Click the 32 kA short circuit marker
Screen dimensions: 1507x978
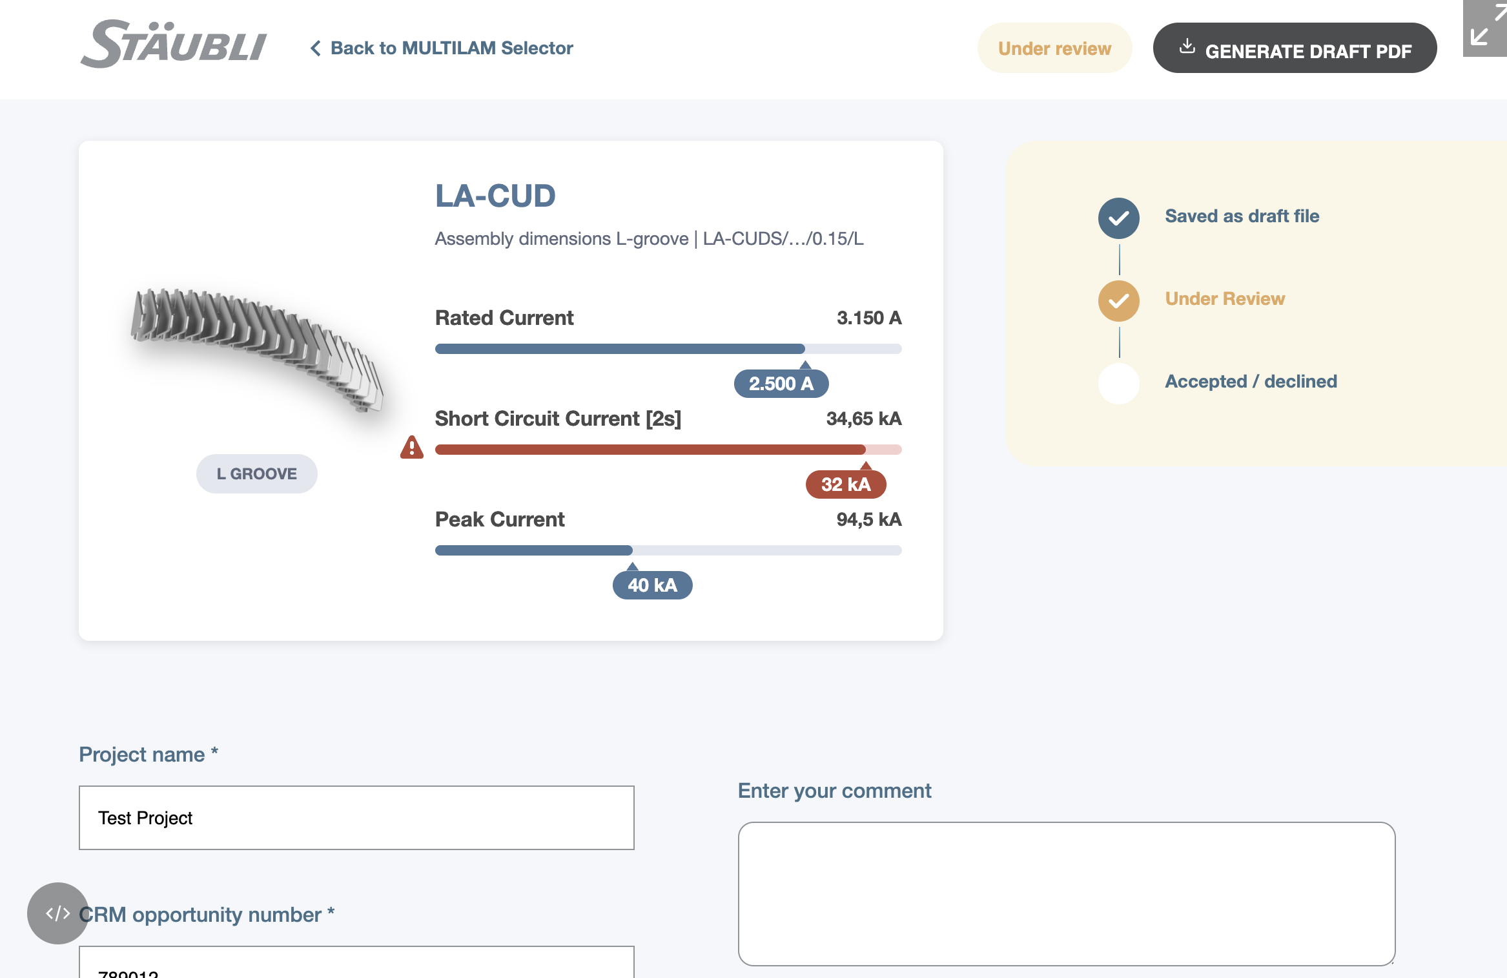846,484
